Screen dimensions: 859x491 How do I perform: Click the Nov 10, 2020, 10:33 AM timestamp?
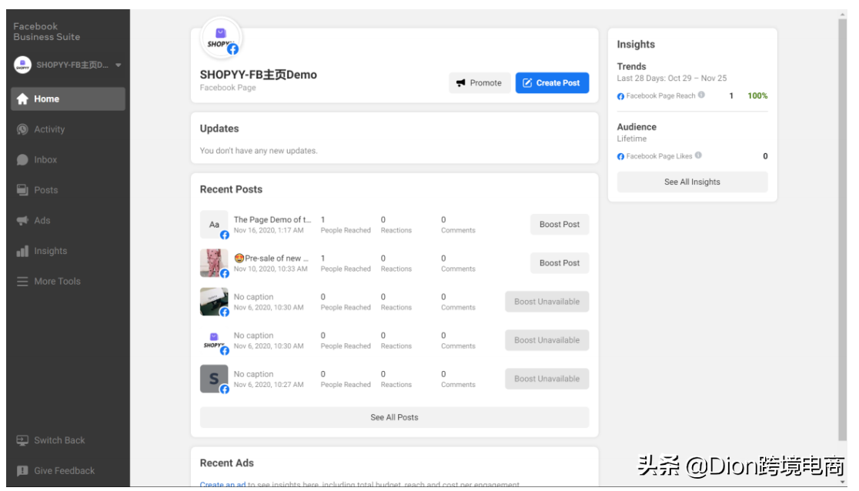click(271, 269)
